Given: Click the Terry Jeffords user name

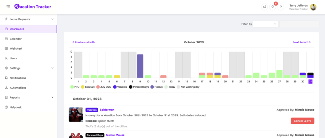Looking at the screenshot, I should tap(298, 6).
